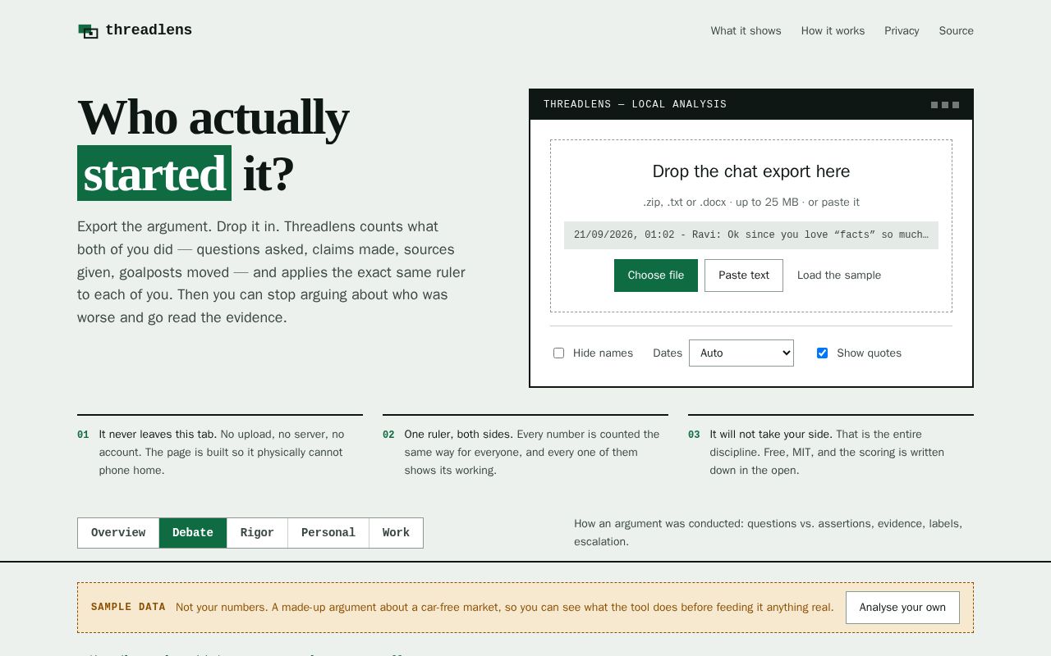Open the Dates format dropdown
Screen dimensions: 1051x656
tap(741, 353)
